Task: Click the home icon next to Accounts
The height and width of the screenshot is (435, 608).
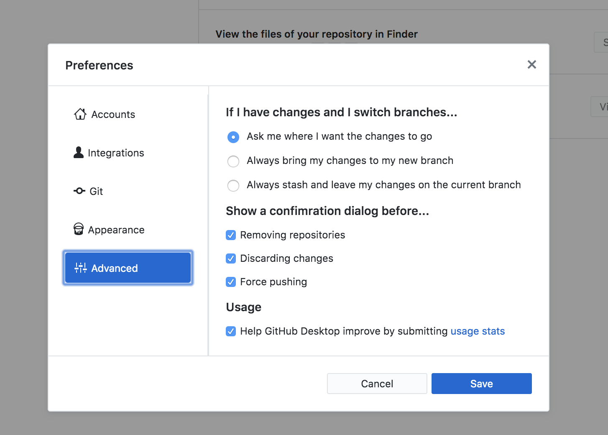Action: [80, 114]
